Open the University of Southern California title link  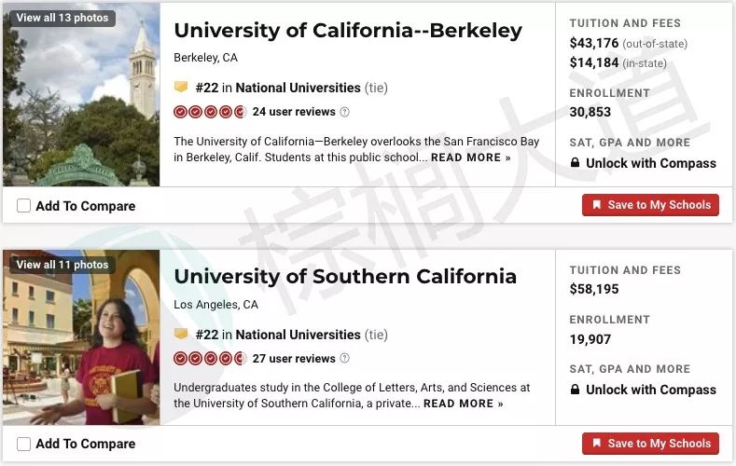(345, 277)
